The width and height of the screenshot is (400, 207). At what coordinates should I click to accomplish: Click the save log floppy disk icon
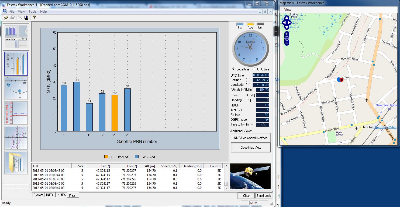point(26,18)
